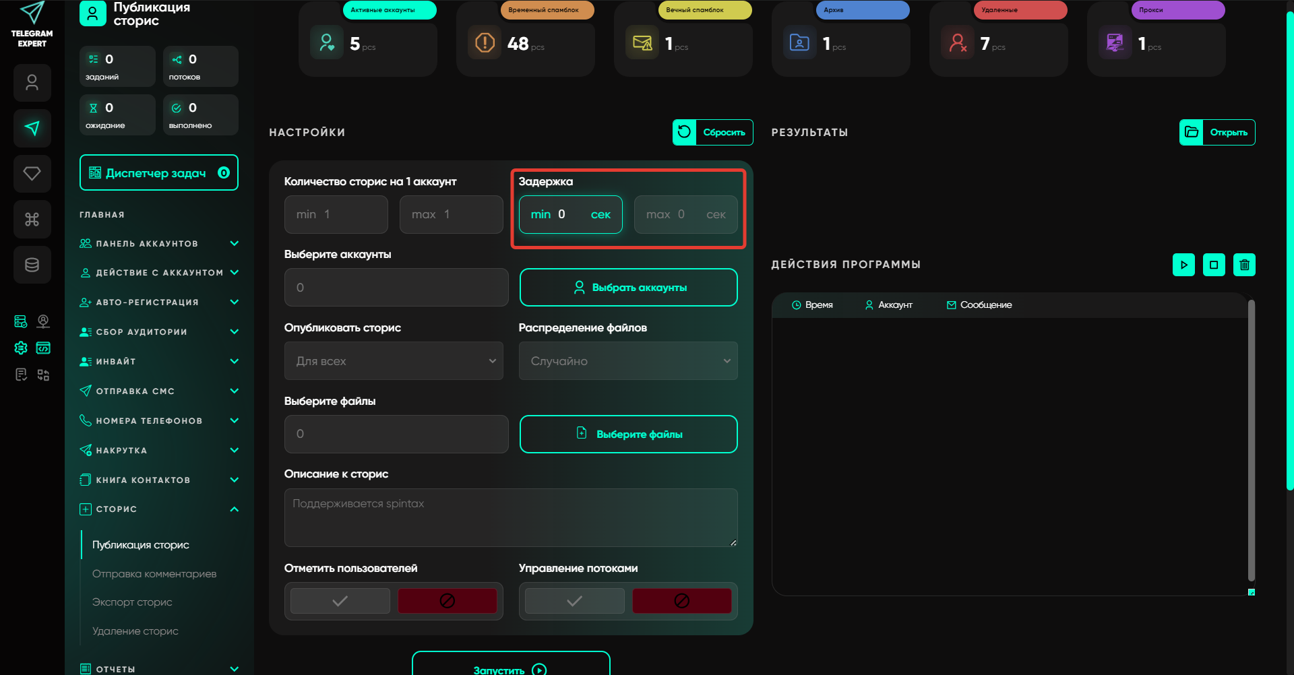Open the 'Для всех' publish stories dropdown

tap(394, 361)
